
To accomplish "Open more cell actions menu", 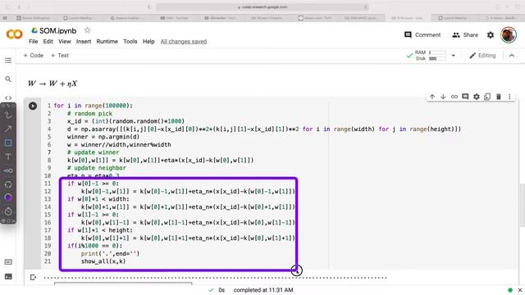I will [x=509, y=97].
